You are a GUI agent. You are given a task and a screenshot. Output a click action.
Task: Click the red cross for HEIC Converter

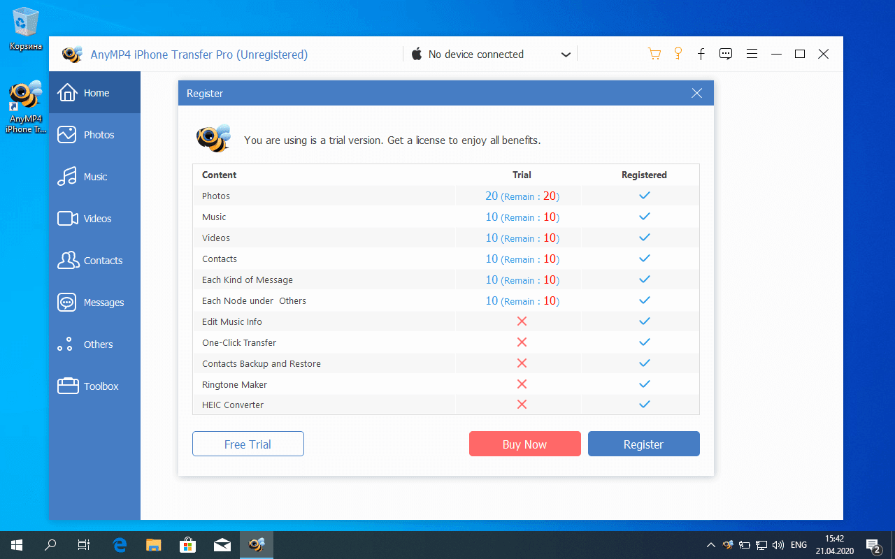[522, 405]
